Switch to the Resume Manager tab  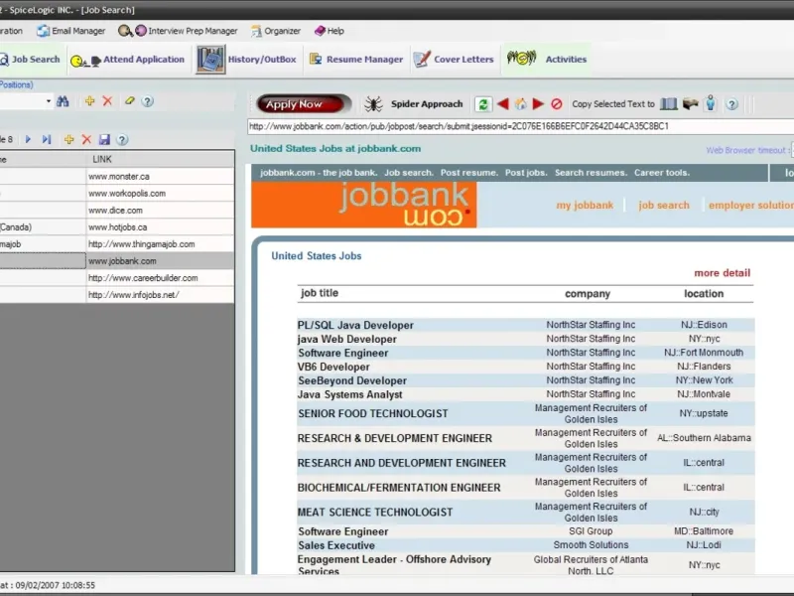tap(356, 60)
